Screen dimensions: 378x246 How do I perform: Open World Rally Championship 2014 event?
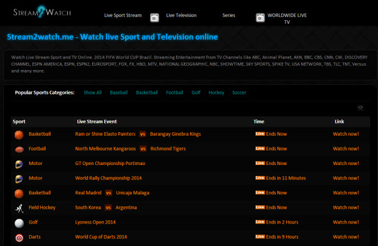[x=109, y=178]
